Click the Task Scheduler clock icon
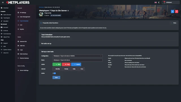 point(18,21)
